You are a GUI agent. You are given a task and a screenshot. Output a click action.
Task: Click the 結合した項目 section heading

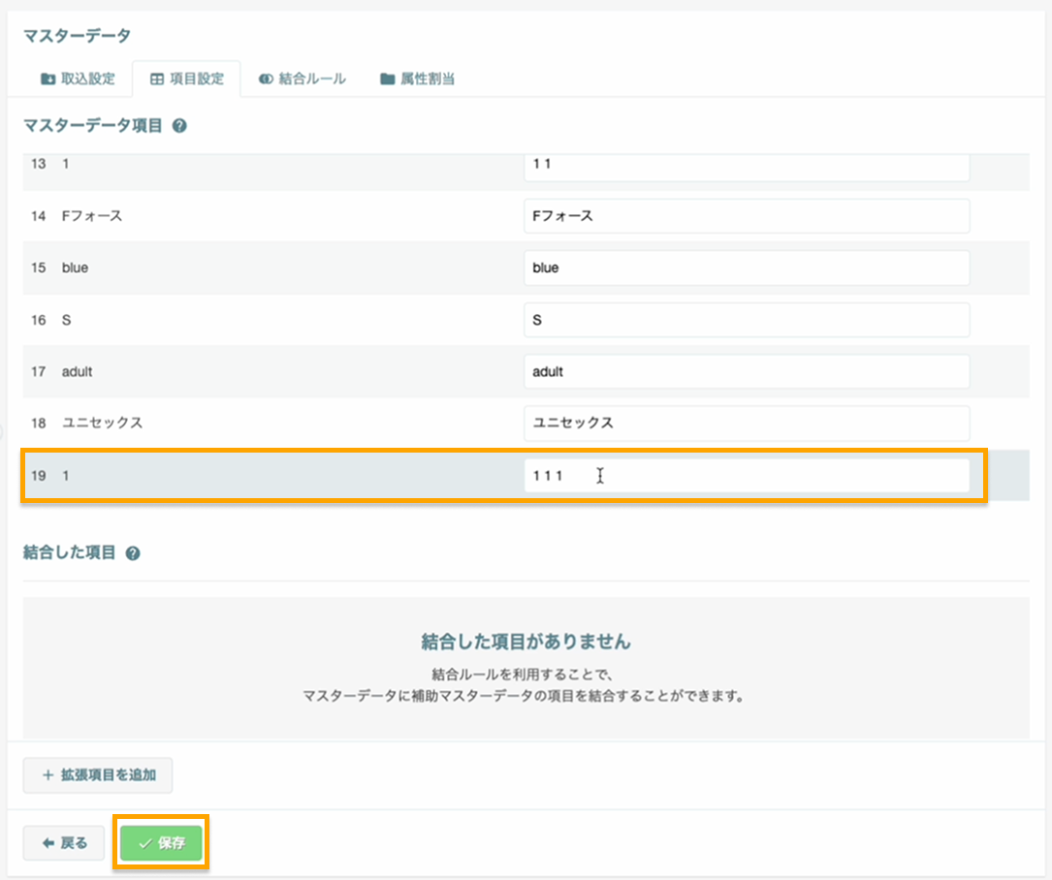[70, 552]
